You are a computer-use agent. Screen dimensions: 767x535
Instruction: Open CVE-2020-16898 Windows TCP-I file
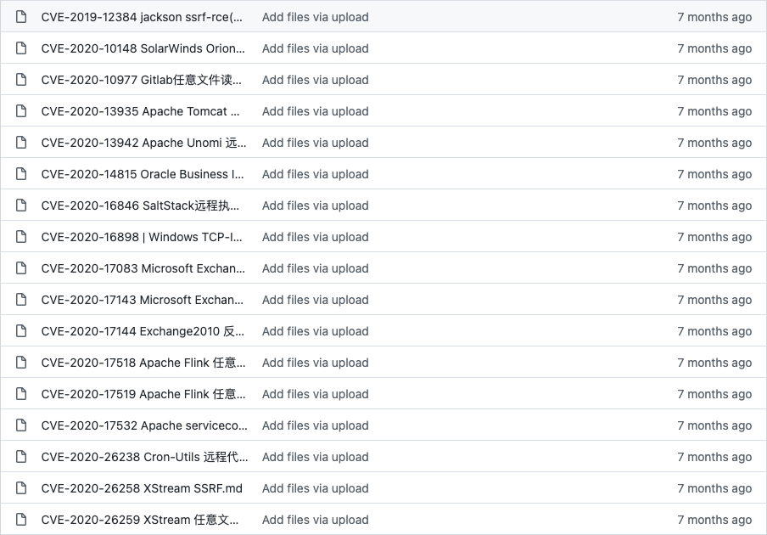(142, 237)
